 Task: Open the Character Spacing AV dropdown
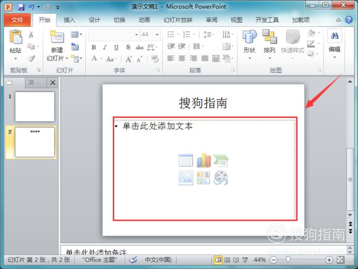[152, 47]
